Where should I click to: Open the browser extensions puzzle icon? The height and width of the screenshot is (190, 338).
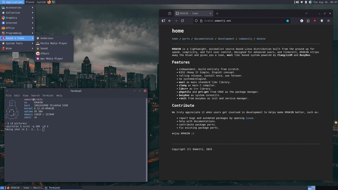tap(308, 21)
